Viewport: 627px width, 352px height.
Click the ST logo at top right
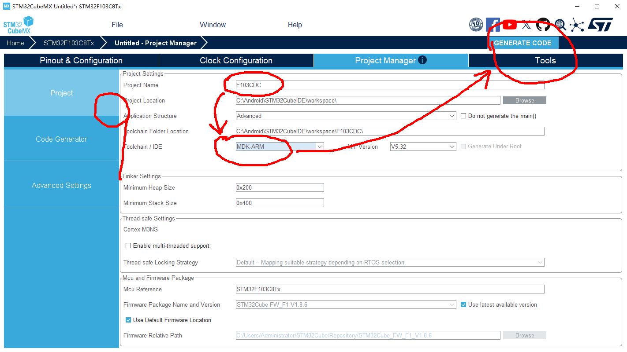click(x=601, y=25)
